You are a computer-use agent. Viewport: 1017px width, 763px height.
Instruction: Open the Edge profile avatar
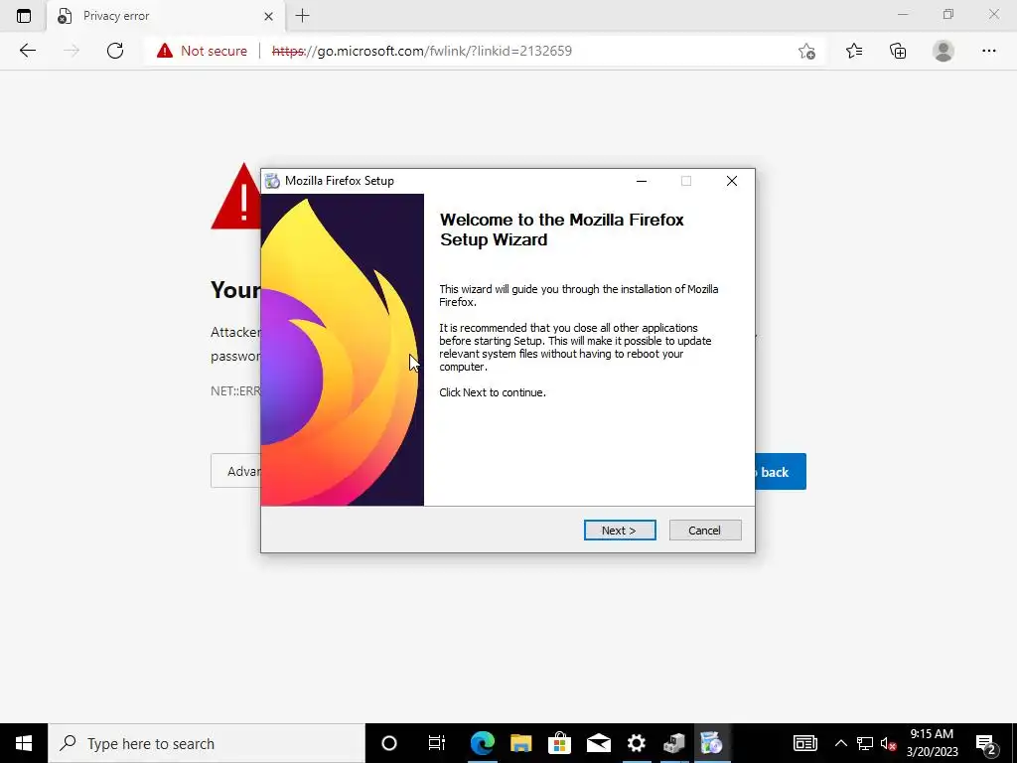pyautogui.click(x=944, y=51)
